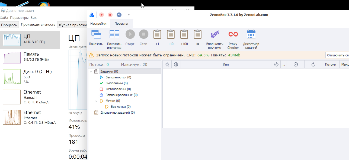Open Ввод каптч вручную tool
This screenshot has width=349, height=160.
click(x=215, y=39)
